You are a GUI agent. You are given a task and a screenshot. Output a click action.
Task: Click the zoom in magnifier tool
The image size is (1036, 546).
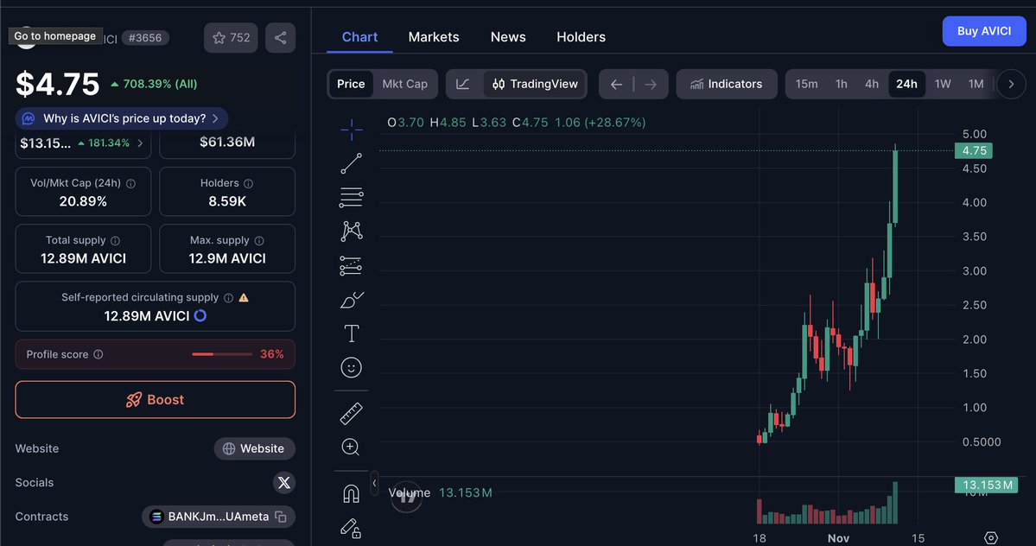pyautogui.click(x=351, y=447)
